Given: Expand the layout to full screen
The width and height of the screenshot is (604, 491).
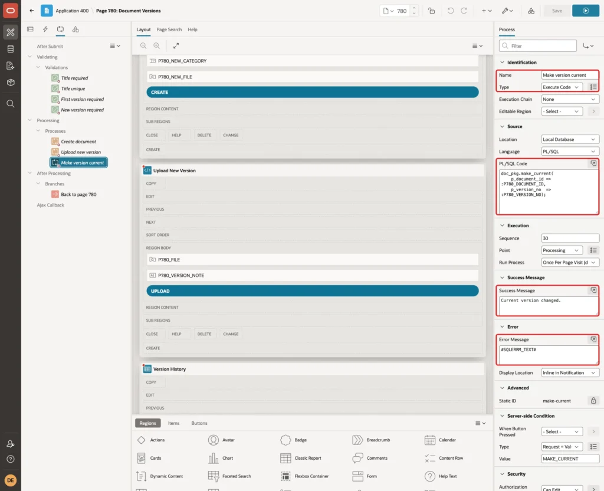Looking at the screenshot, I should (x=176, y=45).
